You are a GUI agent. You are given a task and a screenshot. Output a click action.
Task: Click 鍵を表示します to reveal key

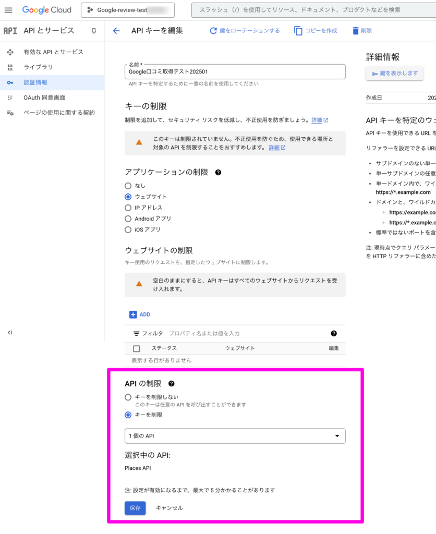pos(394,73)
